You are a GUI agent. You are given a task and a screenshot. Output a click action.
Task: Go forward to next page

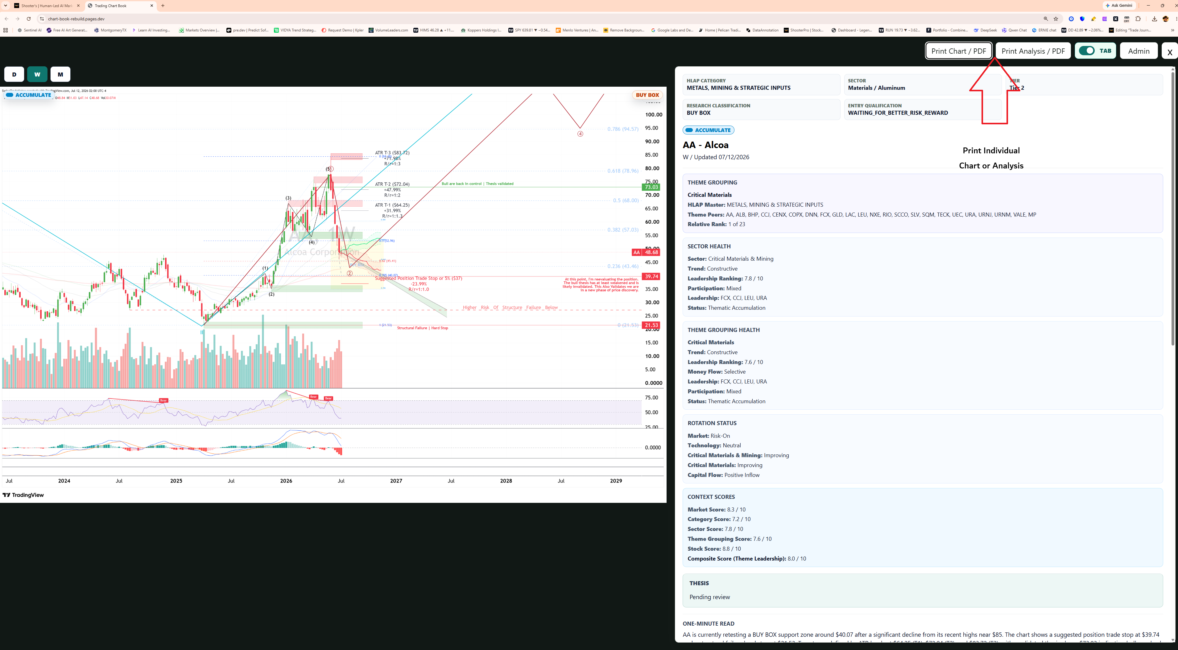tap(17, 19)
